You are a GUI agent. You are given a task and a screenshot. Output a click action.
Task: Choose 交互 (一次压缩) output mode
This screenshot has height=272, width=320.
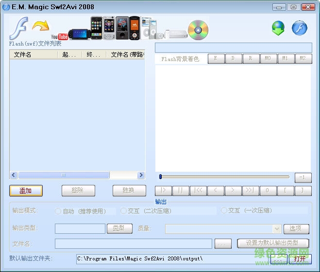[224, 211]
